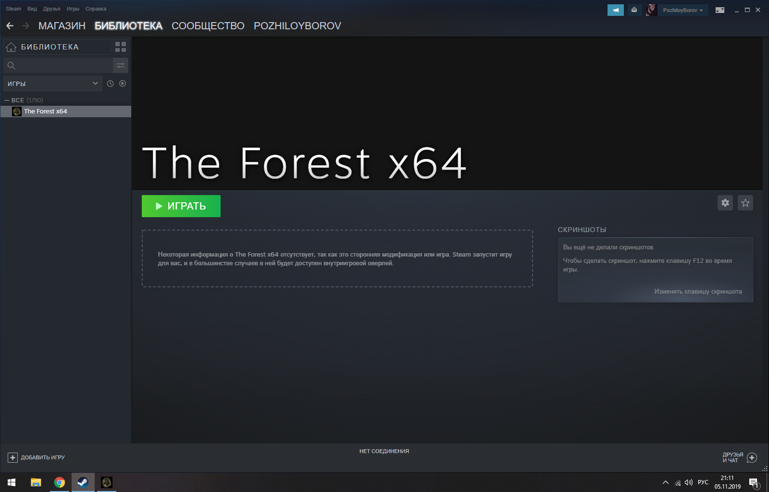769x492 pixels.
Task: Open POZHILOYBOROV profile tab
Action: tap(298, 26)
